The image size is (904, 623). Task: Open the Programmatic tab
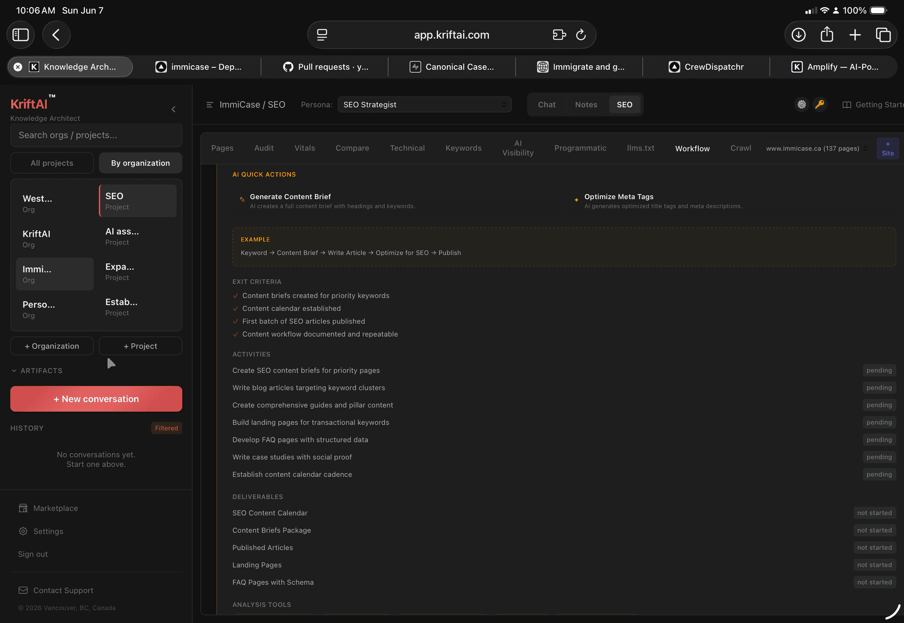[x=580, y=148]
